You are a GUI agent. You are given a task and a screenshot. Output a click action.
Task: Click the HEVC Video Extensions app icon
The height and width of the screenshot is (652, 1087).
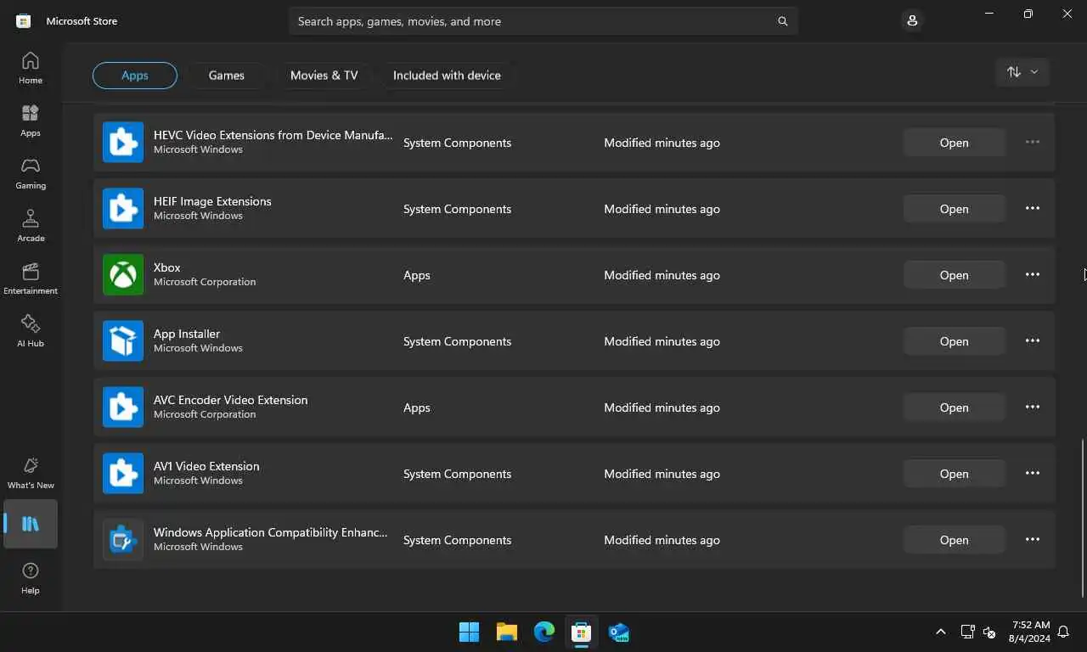[123, 143]
